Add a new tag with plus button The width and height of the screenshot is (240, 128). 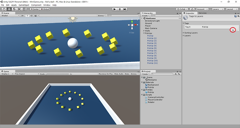pyautogui.click(x=233, y=30)
